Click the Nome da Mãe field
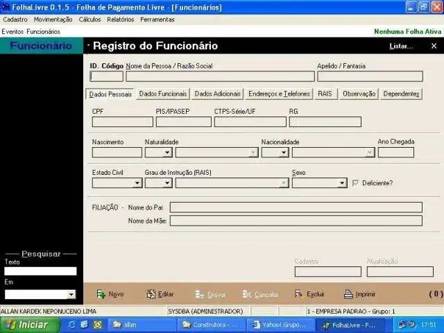The height and width of the screenshot is (333, 444). 296,221
